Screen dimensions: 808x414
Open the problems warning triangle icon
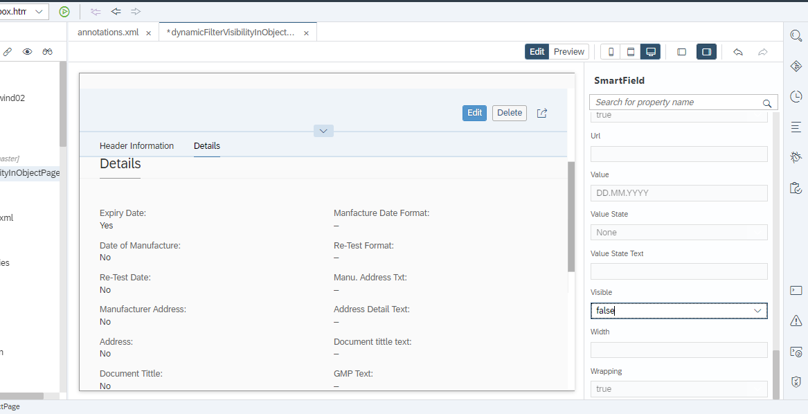click(796, 321)
